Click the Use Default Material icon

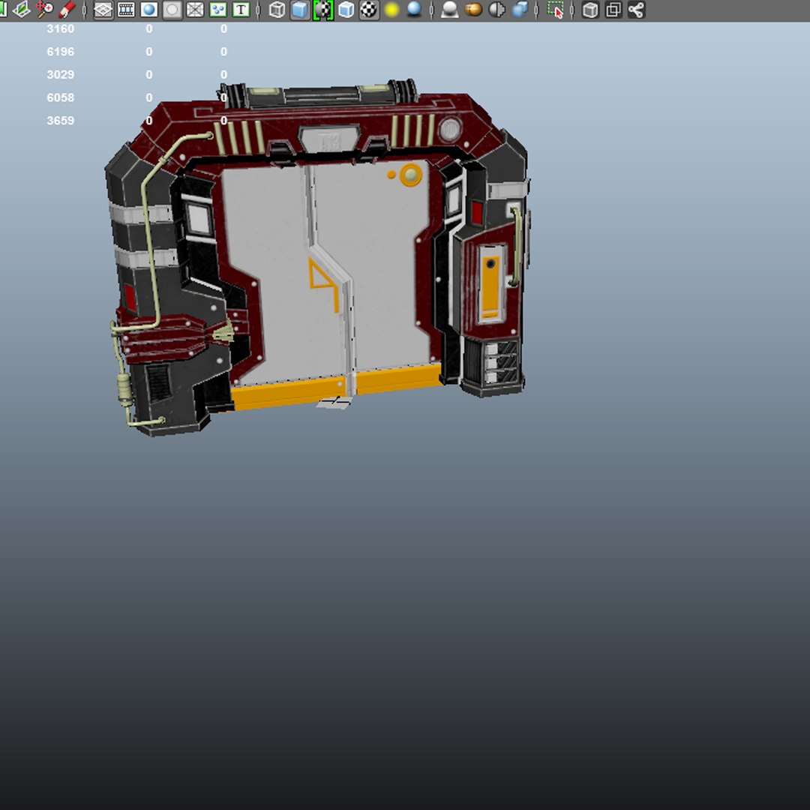tap(323, 10)
